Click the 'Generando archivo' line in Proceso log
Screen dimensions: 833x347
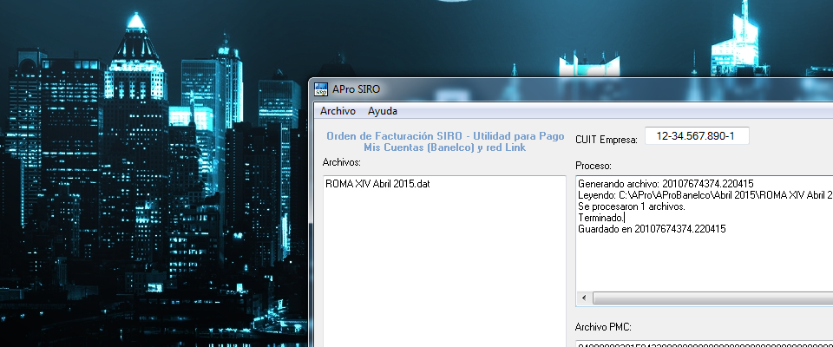coord(665,184)
